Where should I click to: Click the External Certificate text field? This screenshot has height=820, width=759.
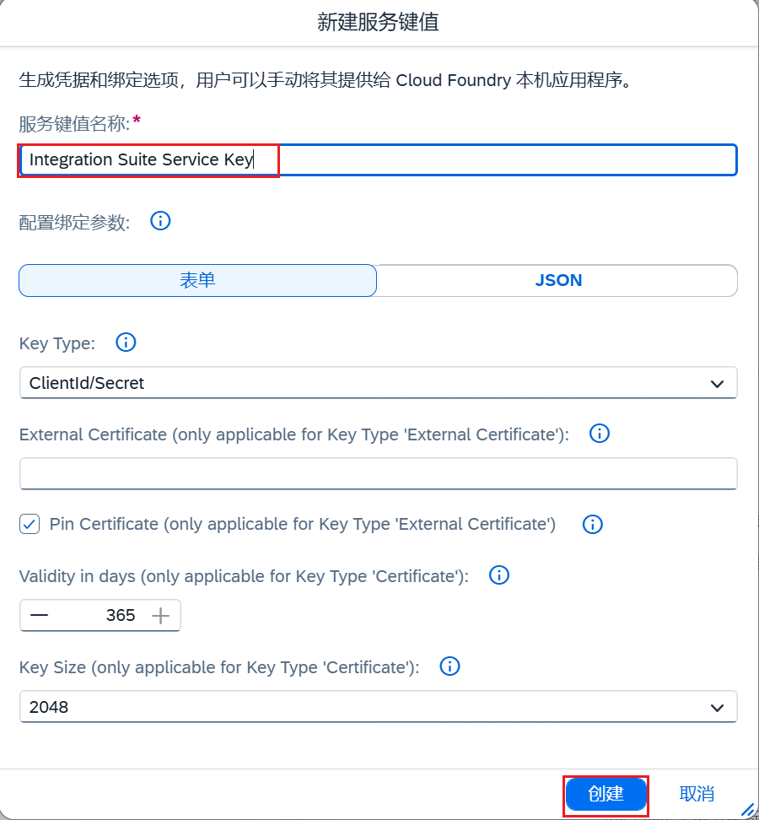click(x=379, y=474)
